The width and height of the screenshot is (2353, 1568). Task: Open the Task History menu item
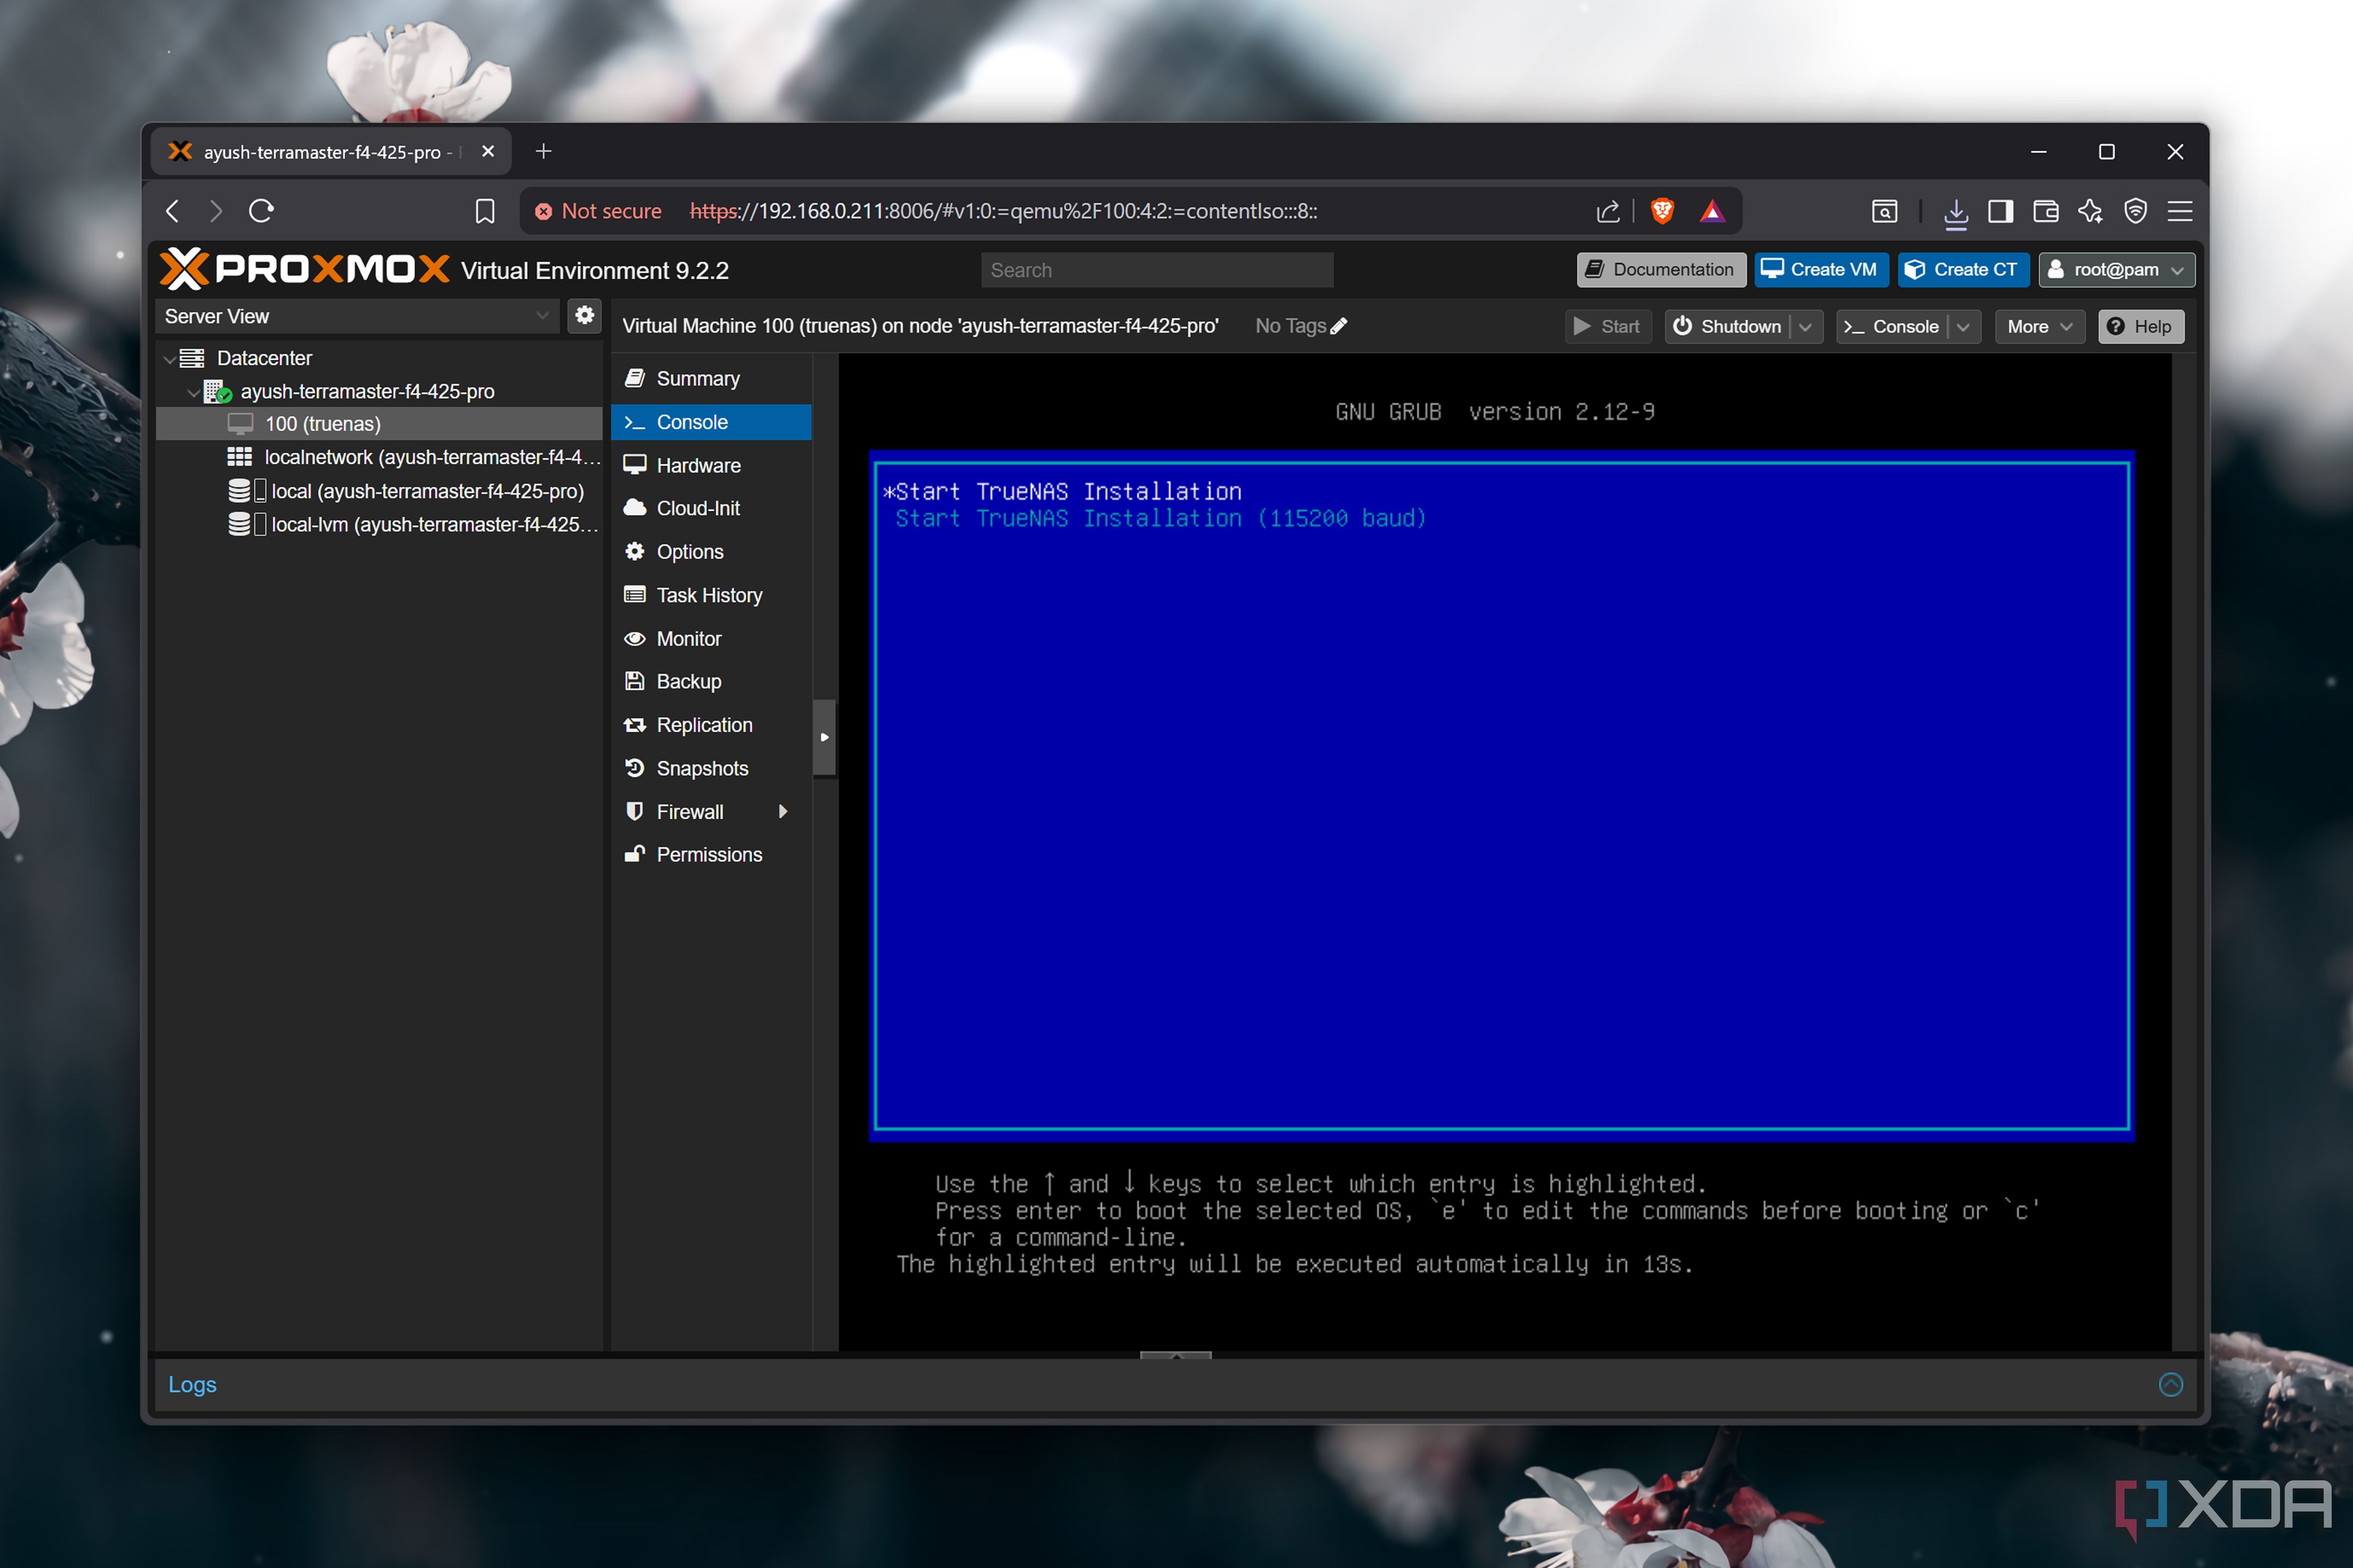tap(711, 595)
